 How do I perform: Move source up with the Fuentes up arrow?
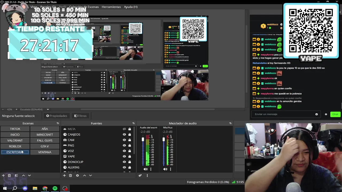84,175
